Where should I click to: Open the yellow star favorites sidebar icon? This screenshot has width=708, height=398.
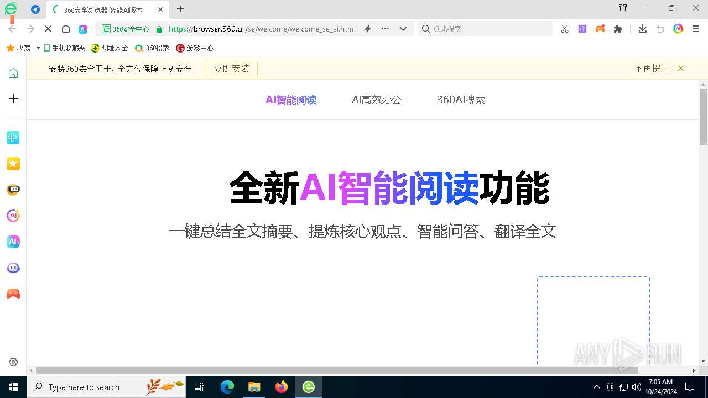tap(13, 164)
